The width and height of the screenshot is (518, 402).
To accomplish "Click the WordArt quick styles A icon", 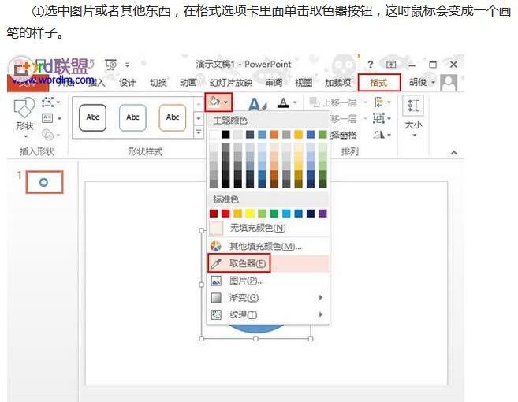I will click(257, 104).
